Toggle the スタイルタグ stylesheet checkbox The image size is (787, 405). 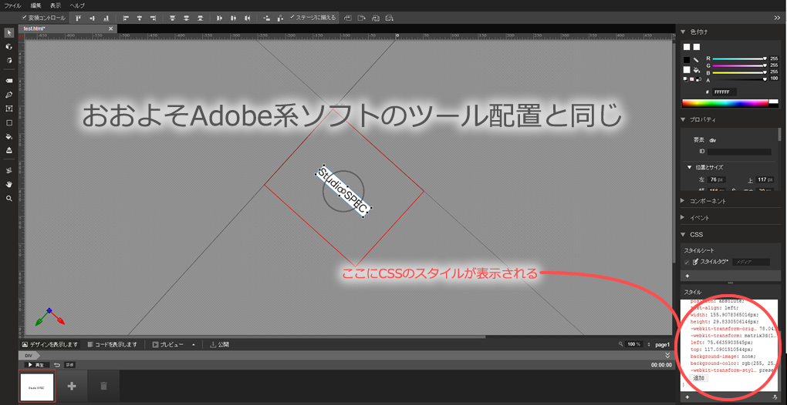click(x=687, y=262)
